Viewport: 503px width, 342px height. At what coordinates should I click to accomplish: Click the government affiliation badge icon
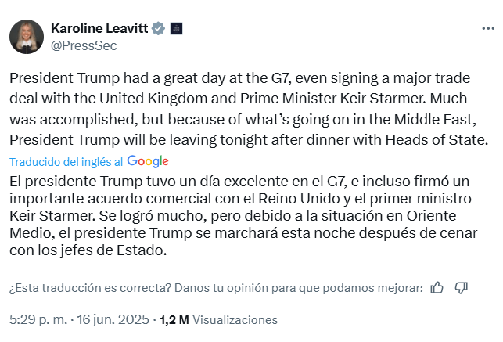(176, 29)
